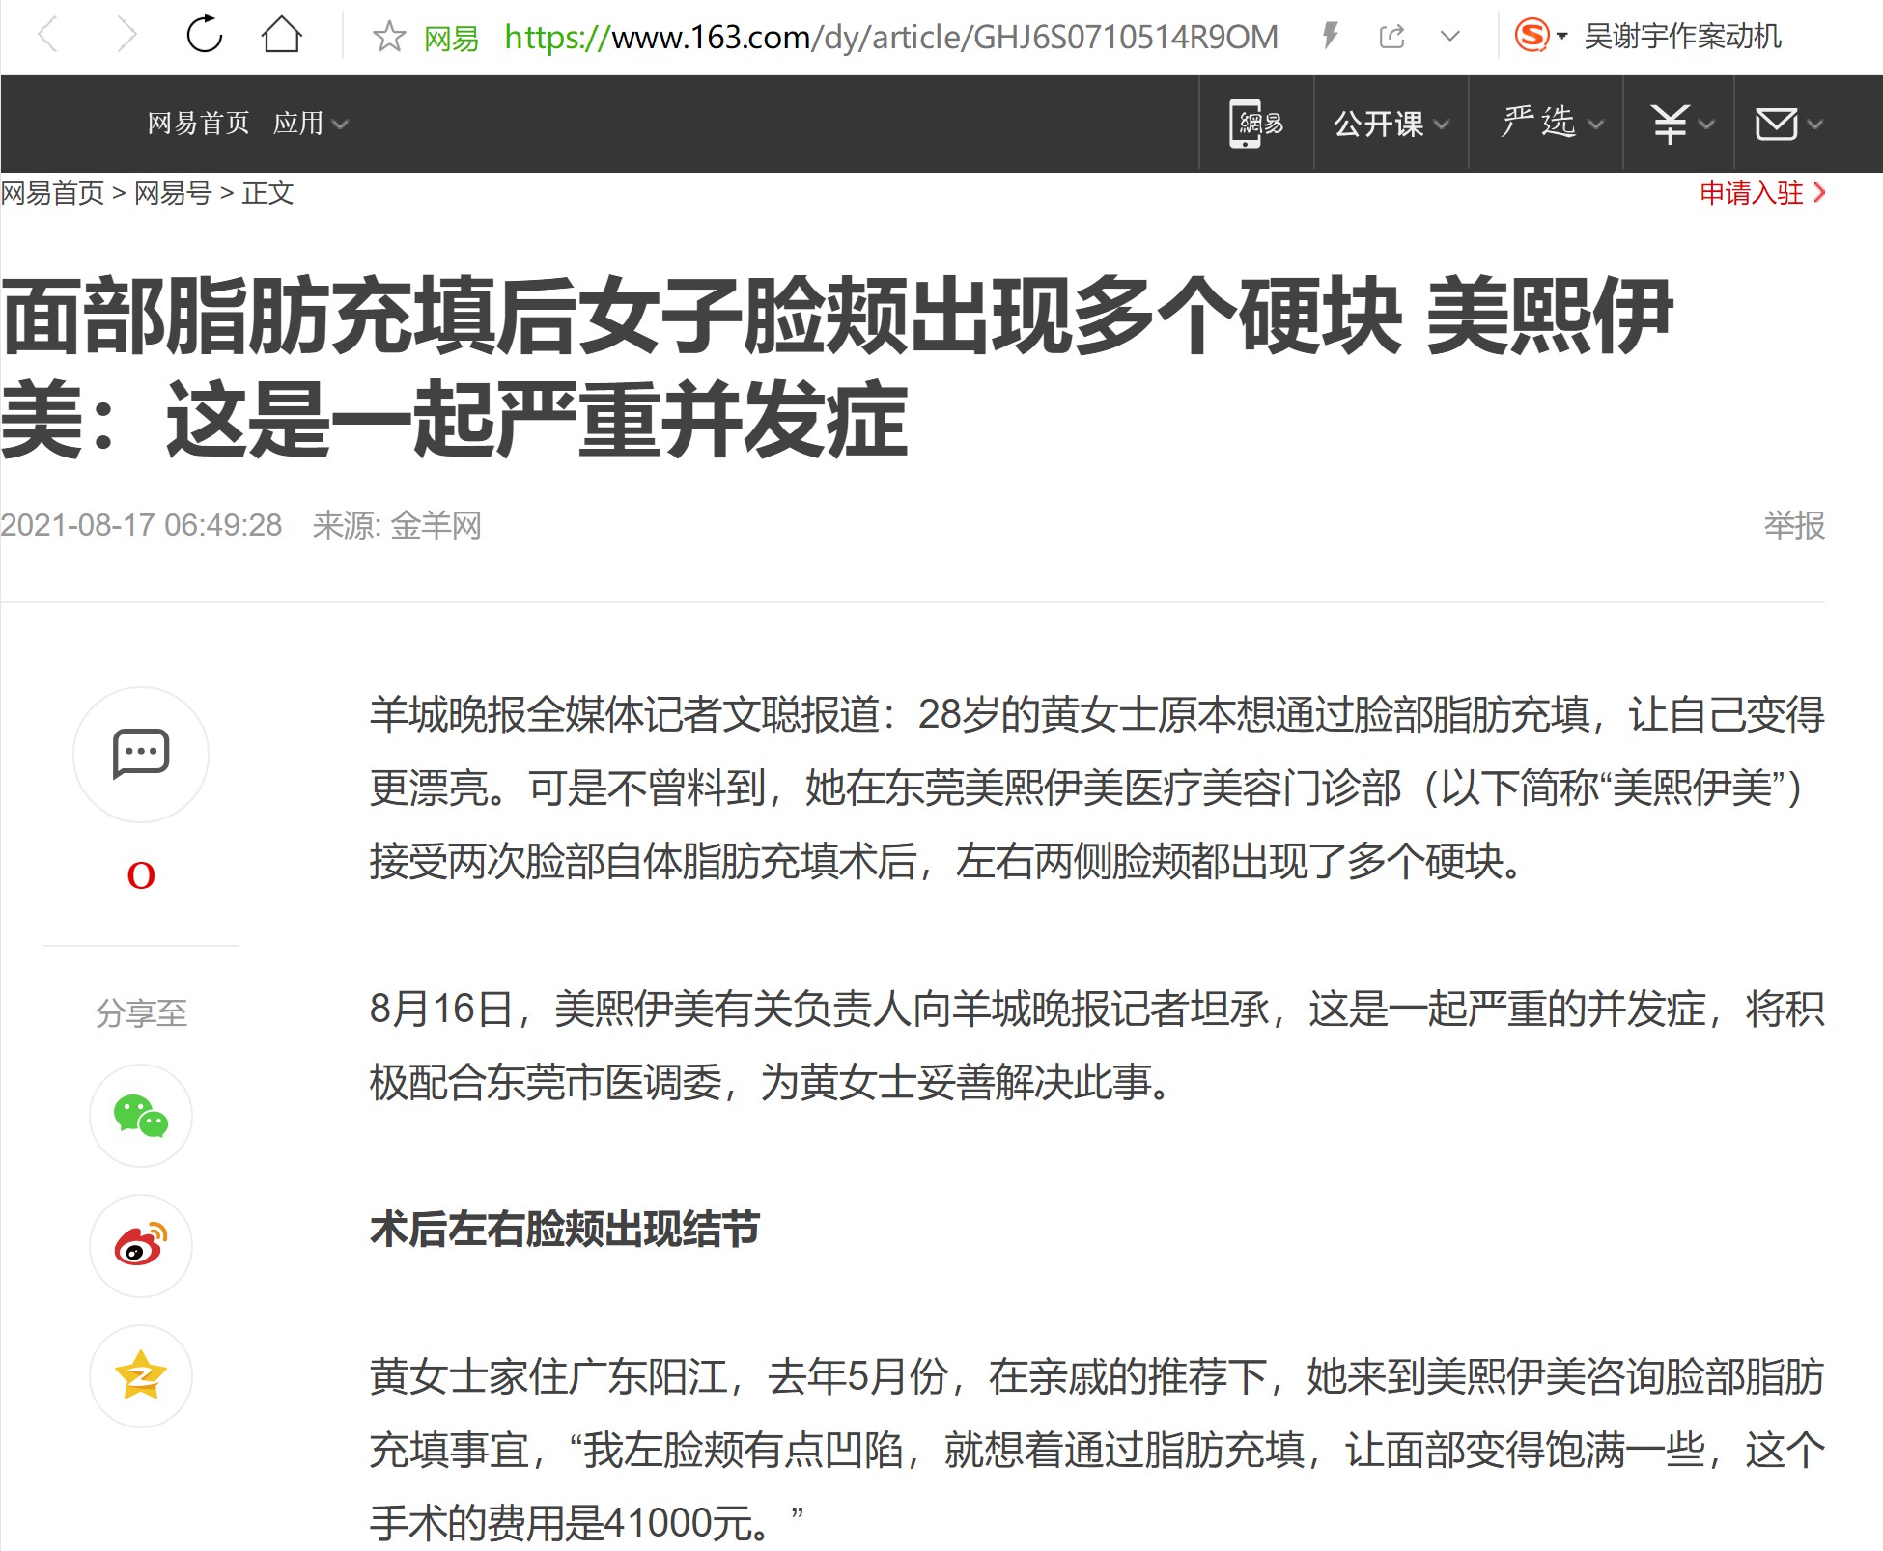Click the source 金羊网 text

[436, 525]
